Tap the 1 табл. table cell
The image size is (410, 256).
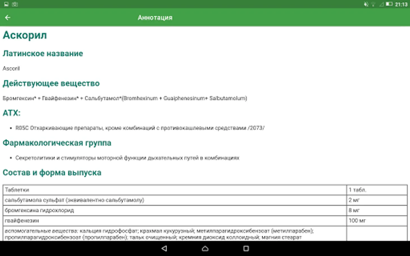[x=377, y=190]
